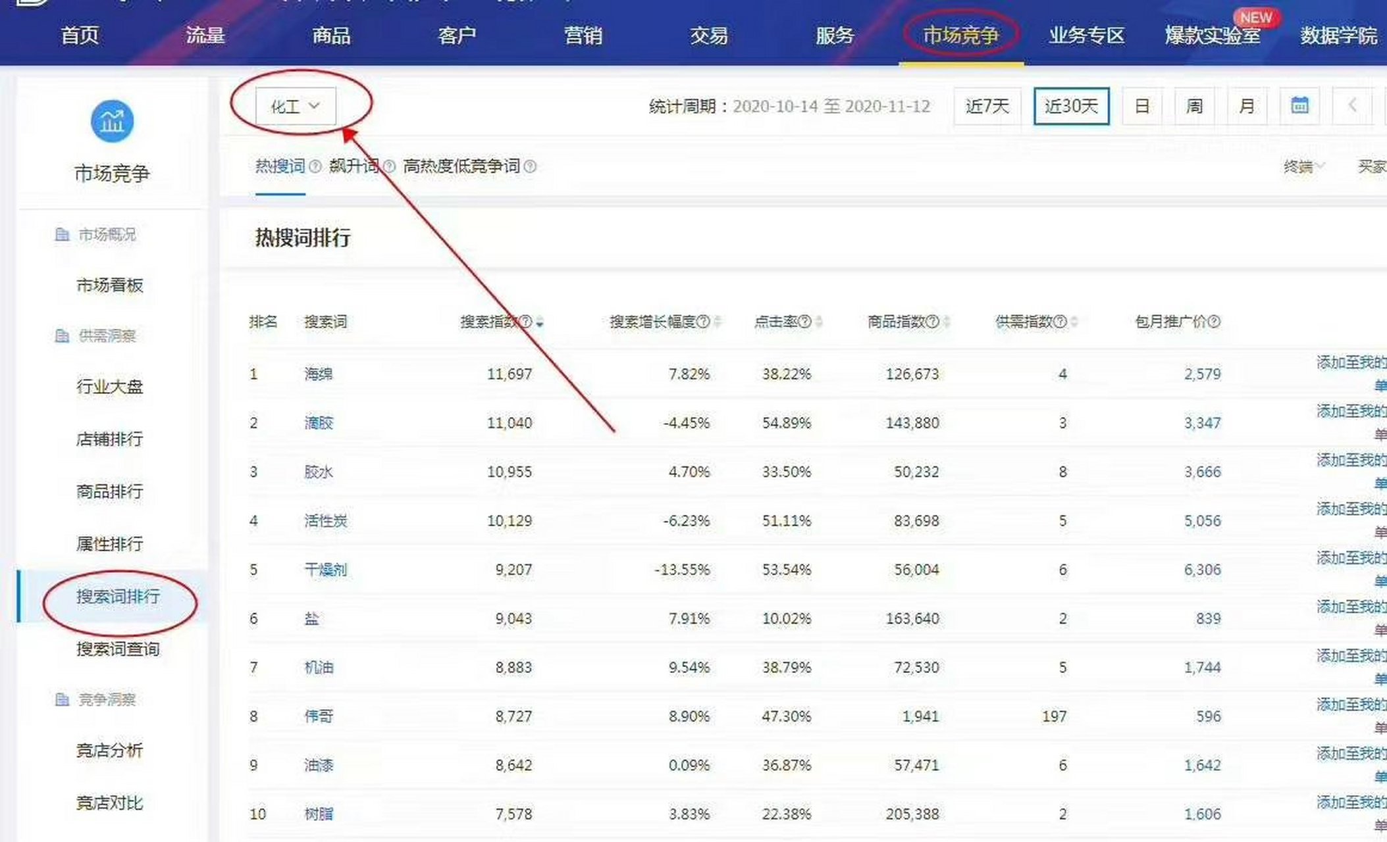Open the 化工 category dropdown
The image size is (1387, 842).
pos(295,106)
